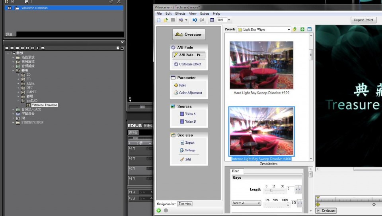The image size is (382, 216).
Task: Click the Open folder toolbar icon
Action: coord(166,20)
